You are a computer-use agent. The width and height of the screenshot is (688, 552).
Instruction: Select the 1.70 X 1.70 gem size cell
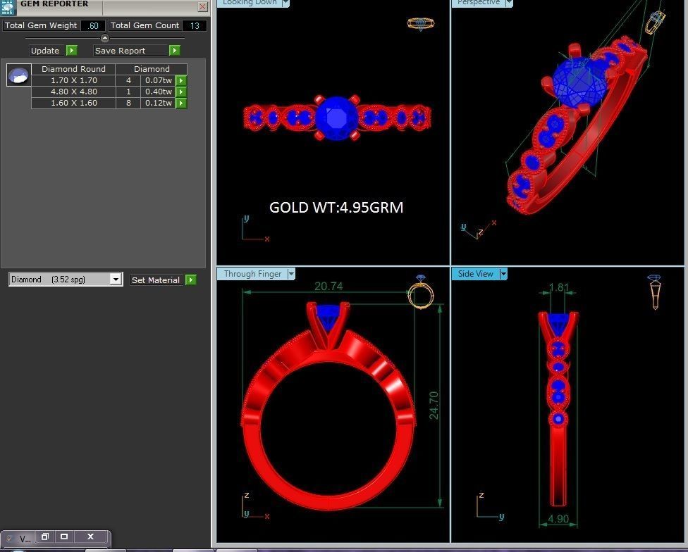tap(74, 80)
